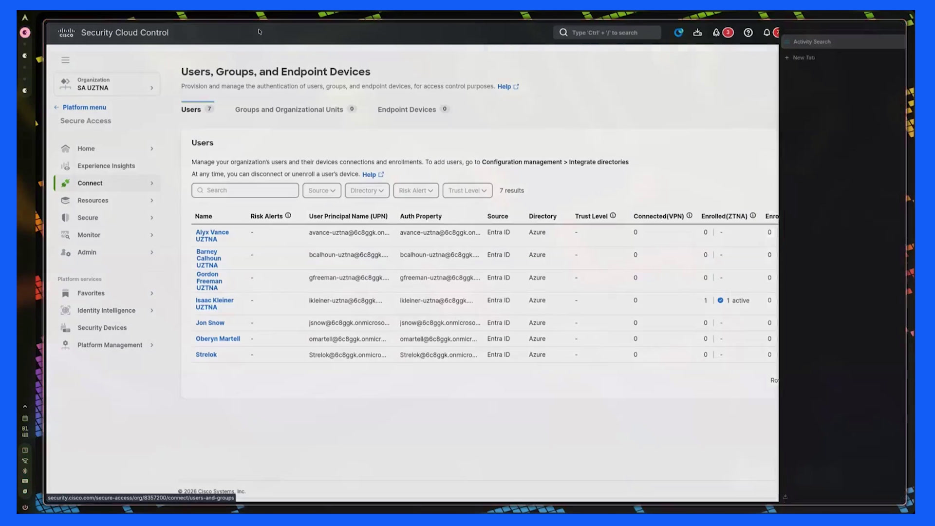The height and width of the screenshot is (526, 935).
Task: Click the power icon in OS sidebar
Action: (x=25, y=507)
